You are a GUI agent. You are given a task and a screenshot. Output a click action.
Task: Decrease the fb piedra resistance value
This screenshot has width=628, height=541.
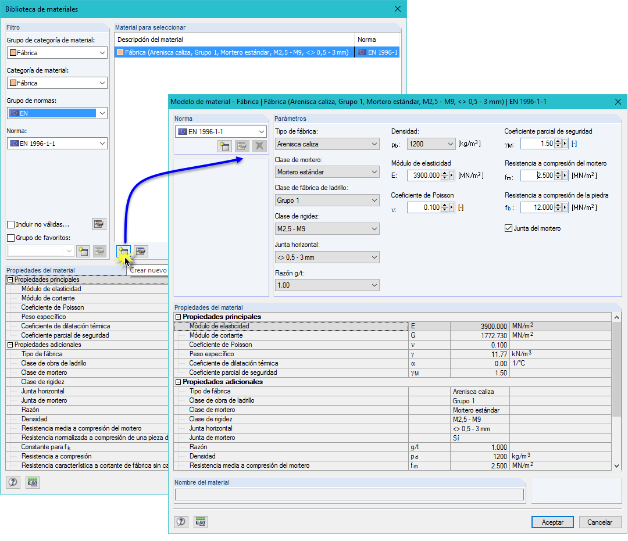[x=558, y=210]
